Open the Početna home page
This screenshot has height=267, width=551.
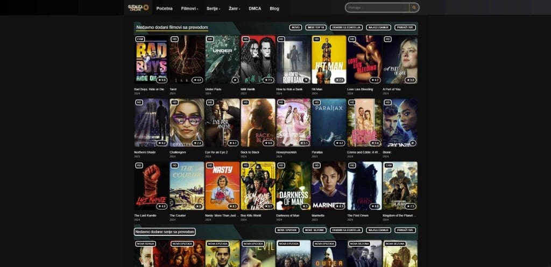(x=165, y=9)
